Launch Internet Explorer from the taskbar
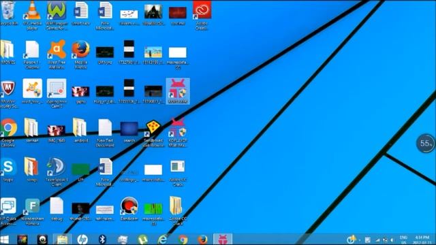 [x=163, y=240]
